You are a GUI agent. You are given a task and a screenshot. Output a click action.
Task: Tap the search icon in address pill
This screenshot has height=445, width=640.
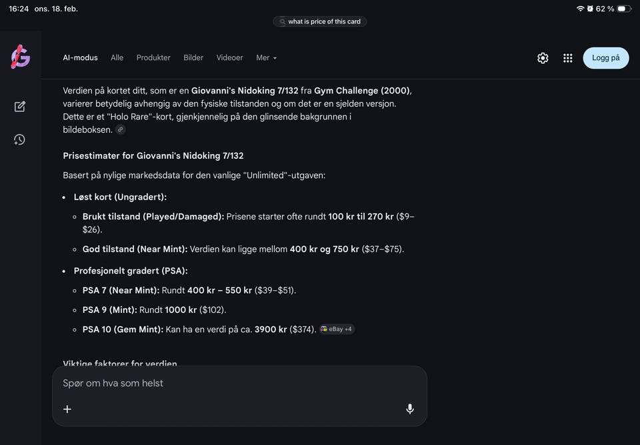click(282, 22)
